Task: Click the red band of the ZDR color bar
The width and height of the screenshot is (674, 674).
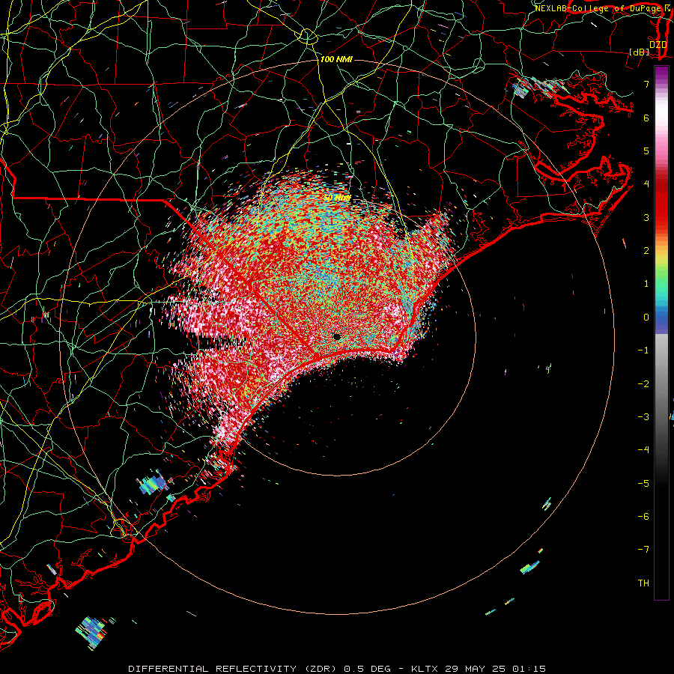Action: pos(661,200)
